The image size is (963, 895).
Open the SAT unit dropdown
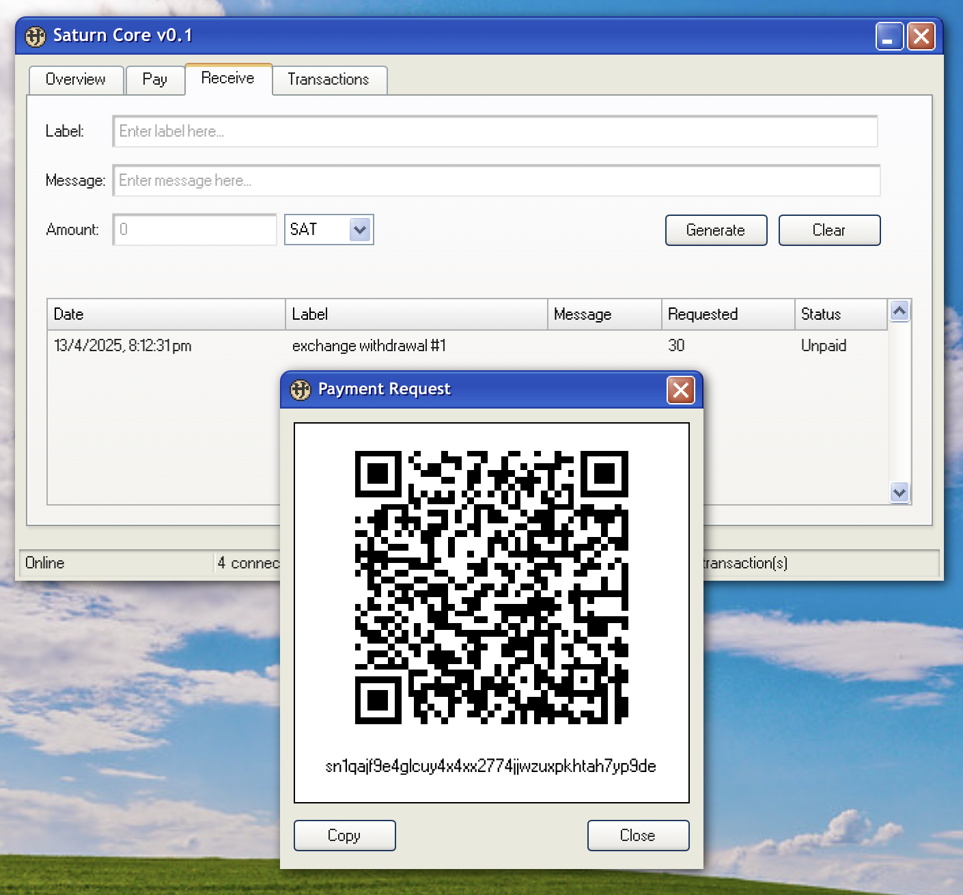pyautogui.click(x=329, y=230)
